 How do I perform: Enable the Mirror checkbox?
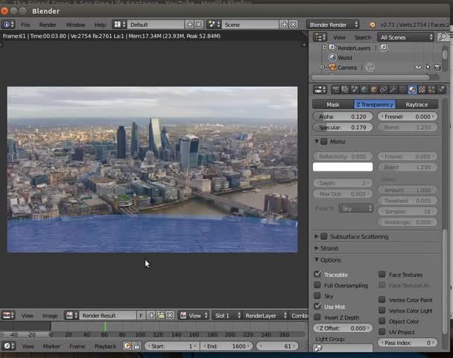tap(324, 142)
